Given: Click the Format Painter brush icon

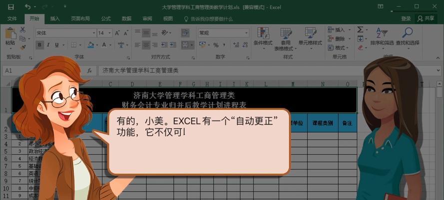Looking at the screenshot, I should (x=22, y=47).
